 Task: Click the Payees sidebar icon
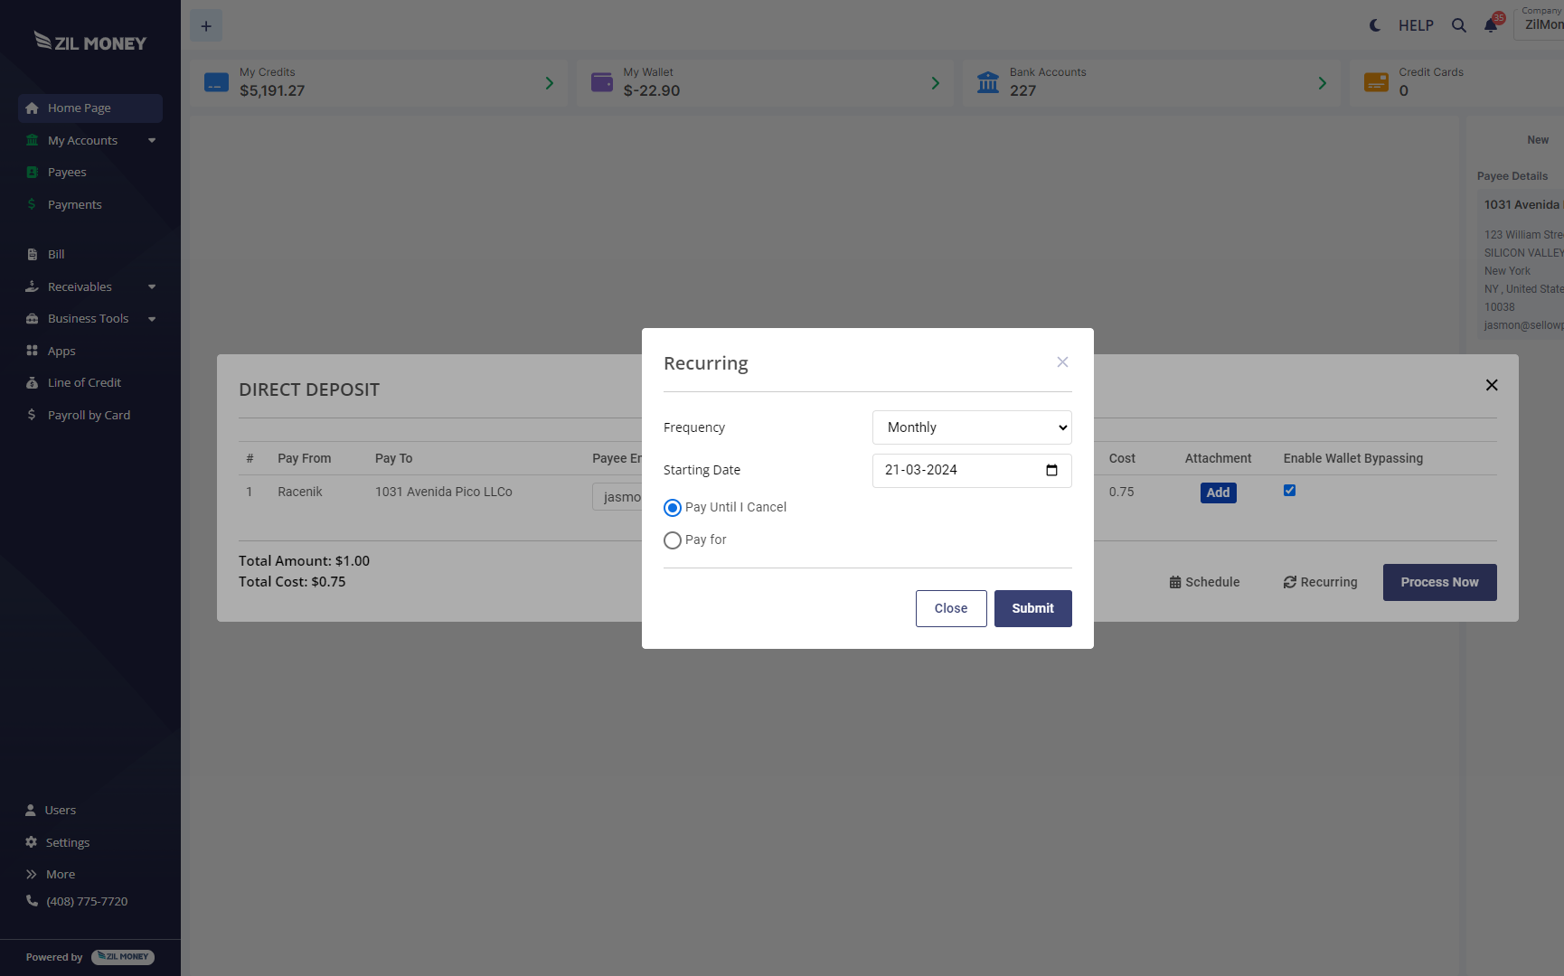(32, 173)
